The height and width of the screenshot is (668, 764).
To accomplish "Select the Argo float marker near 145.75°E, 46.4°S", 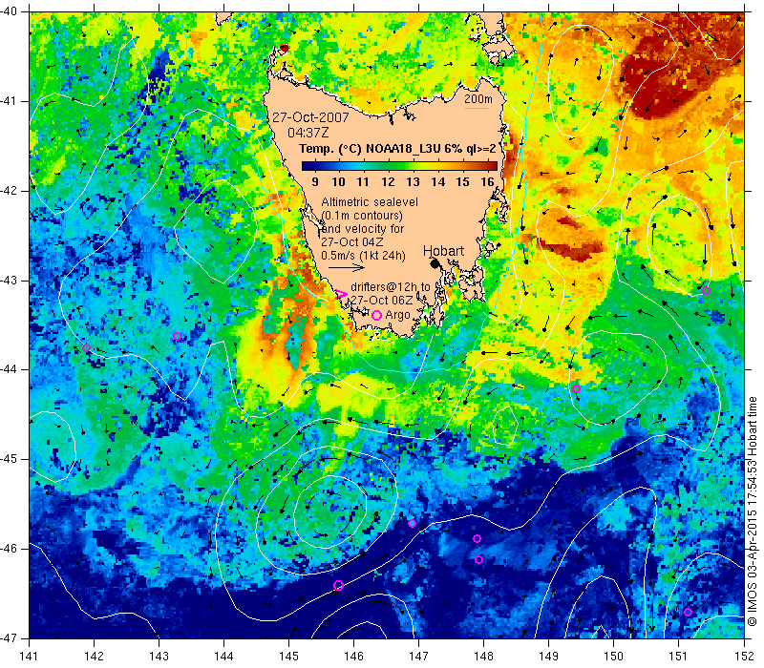I will pos(338,585).
